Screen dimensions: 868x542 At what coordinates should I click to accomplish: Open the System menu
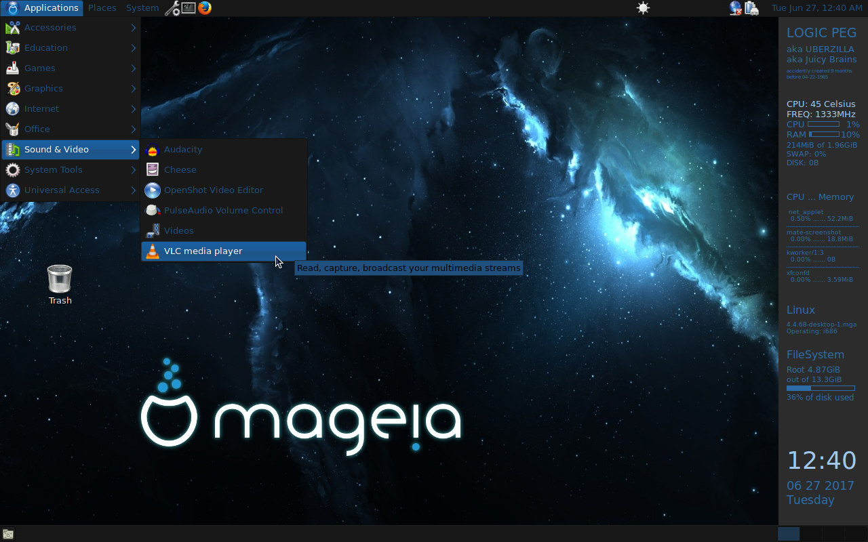click(x=142, y=8)
